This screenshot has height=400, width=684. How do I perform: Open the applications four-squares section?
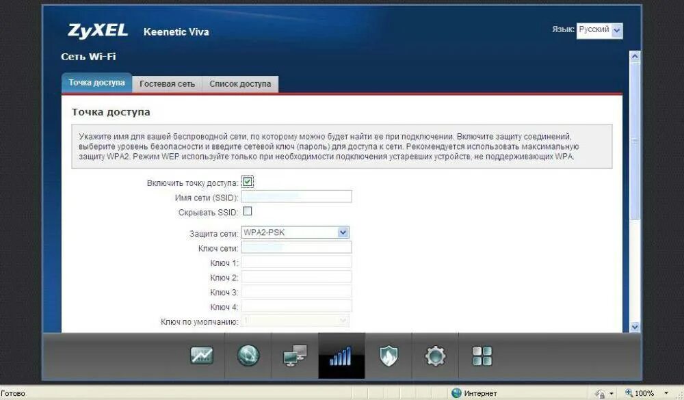(x=482, y=356)
